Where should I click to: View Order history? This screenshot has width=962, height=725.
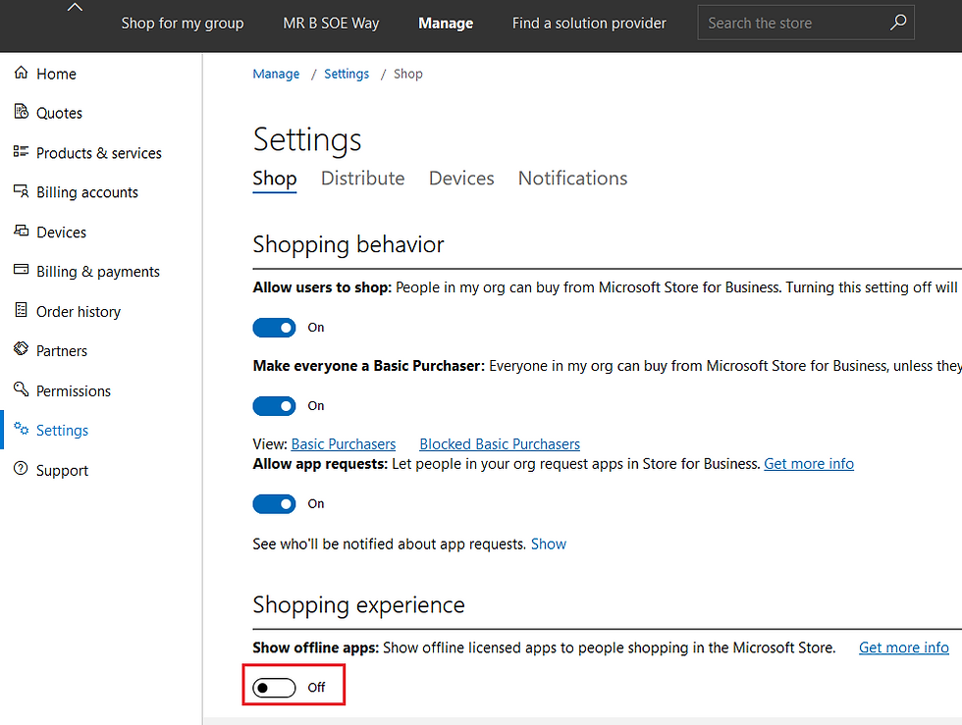click(x=79, y=312)
